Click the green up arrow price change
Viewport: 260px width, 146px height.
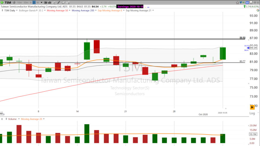pyautogui.click(x=244, y=6)
